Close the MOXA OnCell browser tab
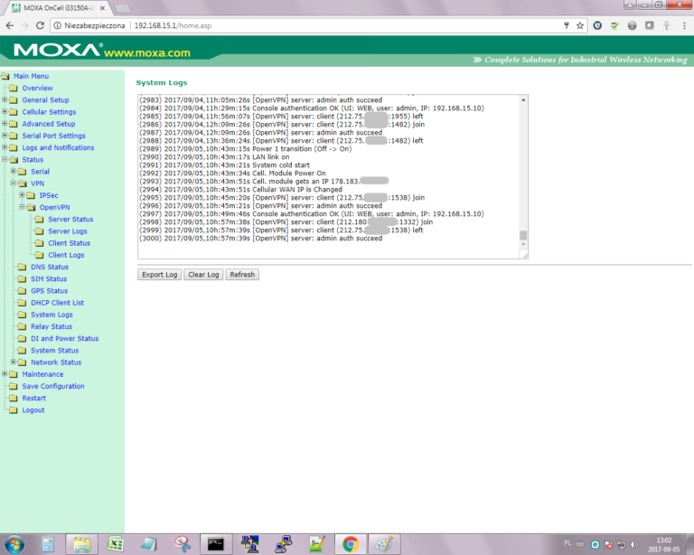Image resolution: width=694 pixels, height=555 pixels. (x=102, y=8)
